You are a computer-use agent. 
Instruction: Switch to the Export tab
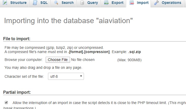click(113, 3)
